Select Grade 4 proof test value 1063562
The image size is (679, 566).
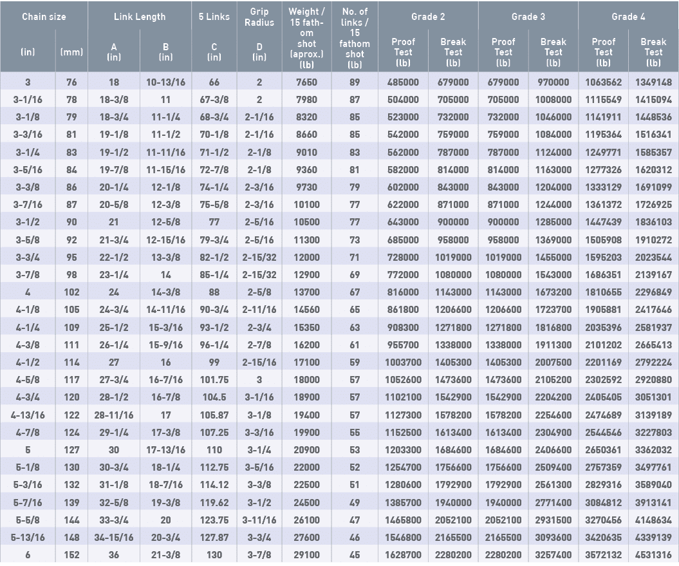click(x=603, y=82)
